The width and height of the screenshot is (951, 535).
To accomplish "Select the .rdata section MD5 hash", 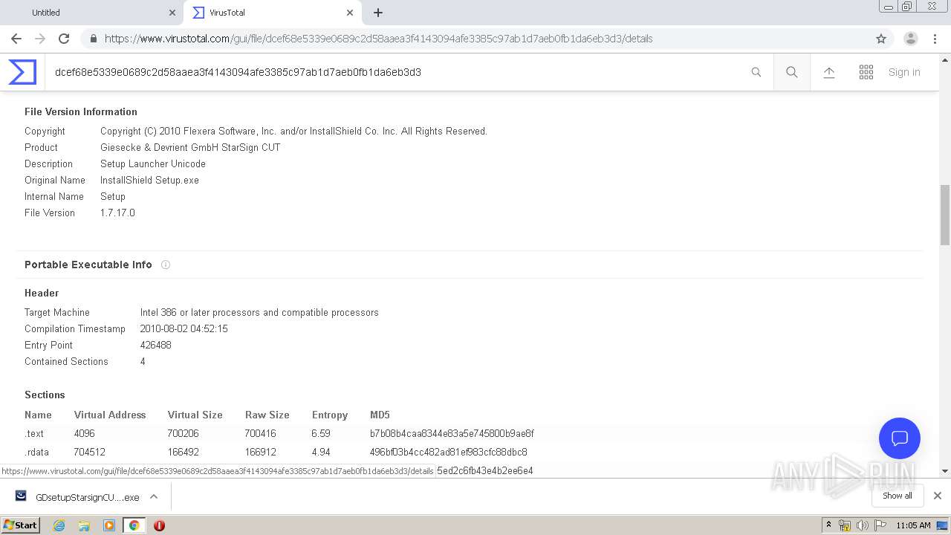I will (449, 452).
